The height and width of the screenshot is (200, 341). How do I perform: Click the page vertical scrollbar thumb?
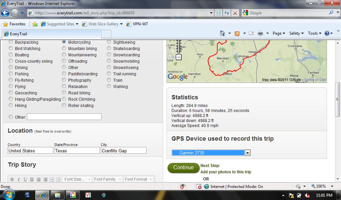[x=338, y=99]
